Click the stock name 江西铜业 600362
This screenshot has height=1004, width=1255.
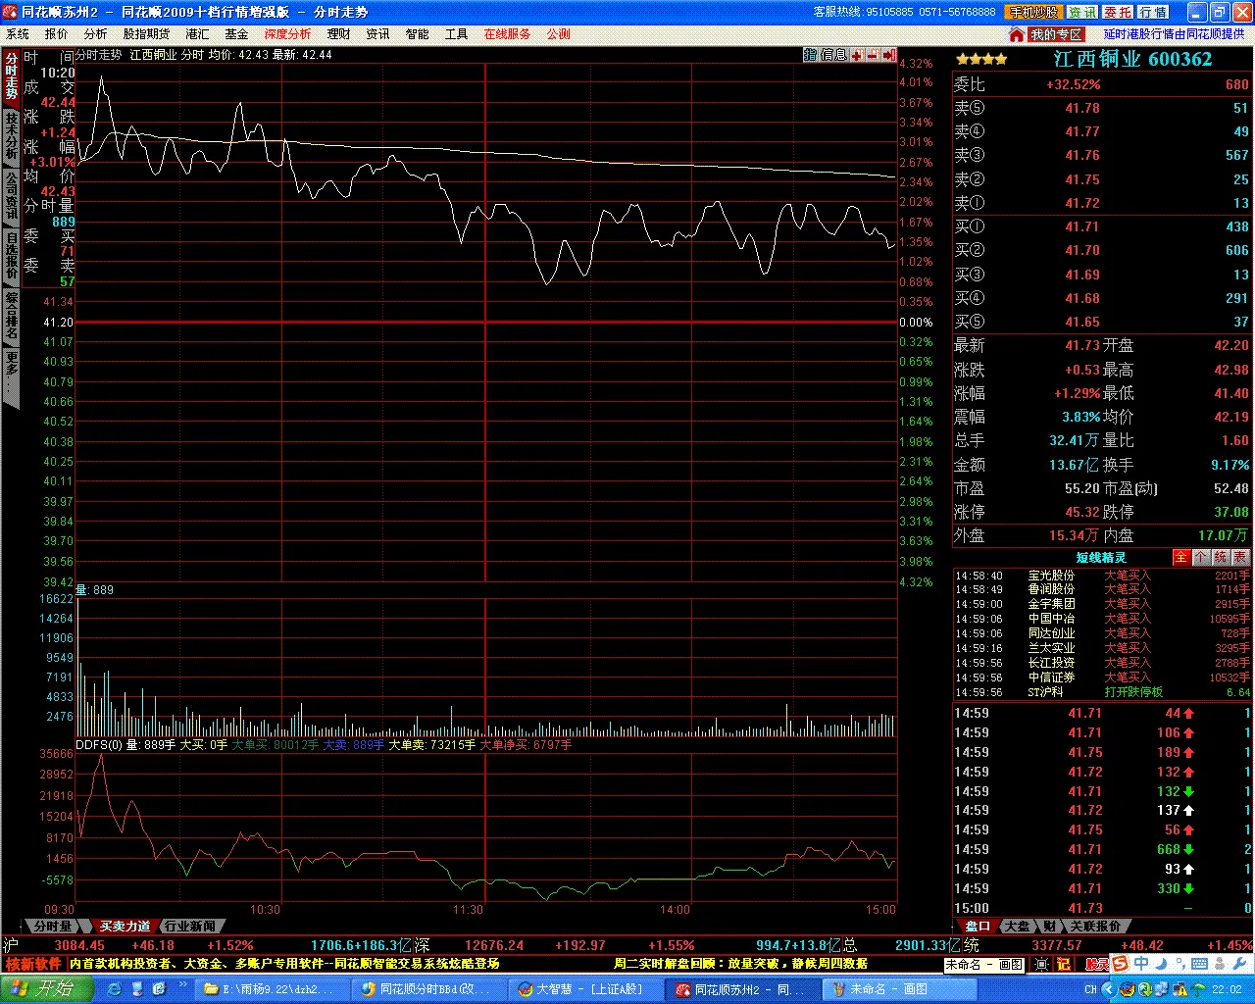pos(1132,59)
